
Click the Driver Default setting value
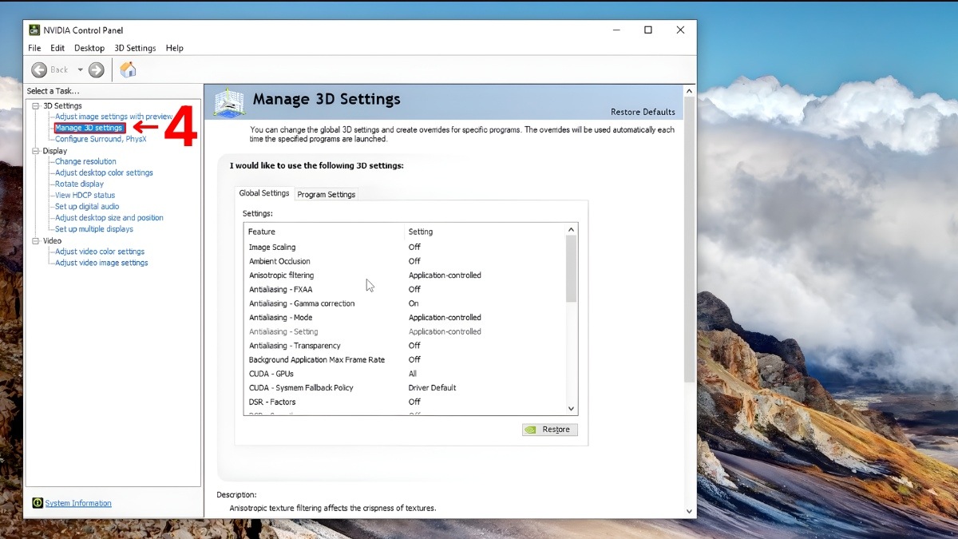coord(432,388)
